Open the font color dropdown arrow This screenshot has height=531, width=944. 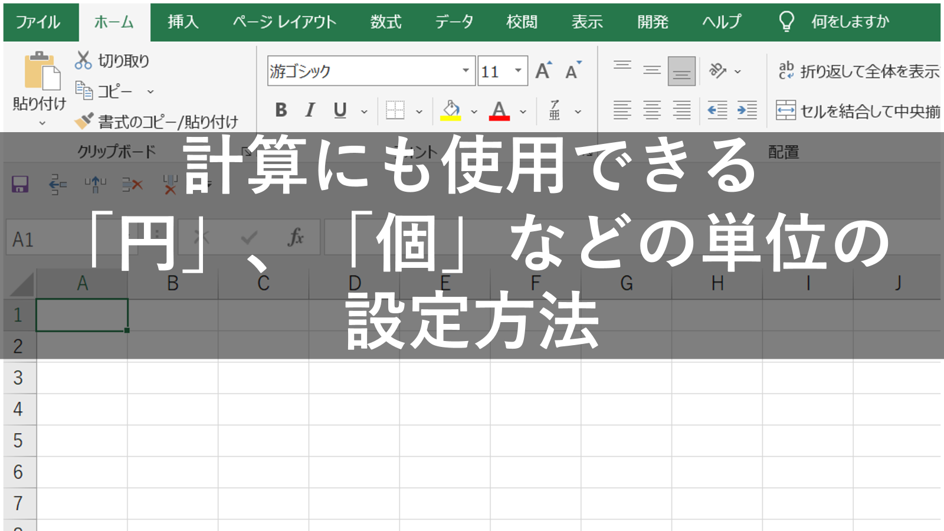(523, 111)
